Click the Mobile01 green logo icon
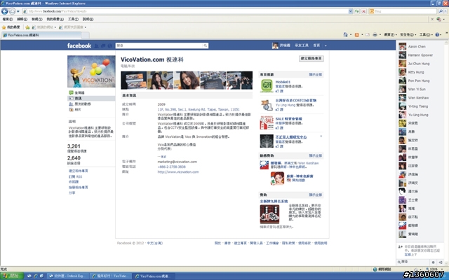Viewport: 449px width, 280px height. 267,85
